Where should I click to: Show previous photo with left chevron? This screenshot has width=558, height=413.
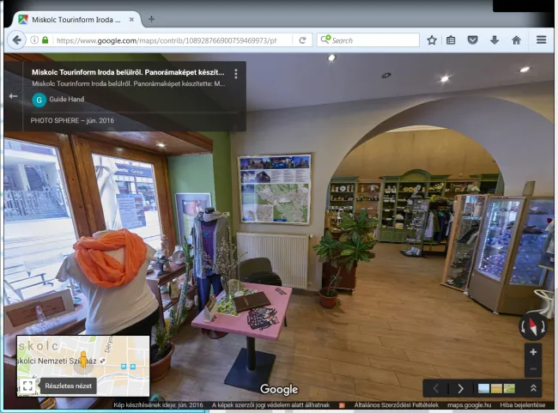tap(436, 388)
